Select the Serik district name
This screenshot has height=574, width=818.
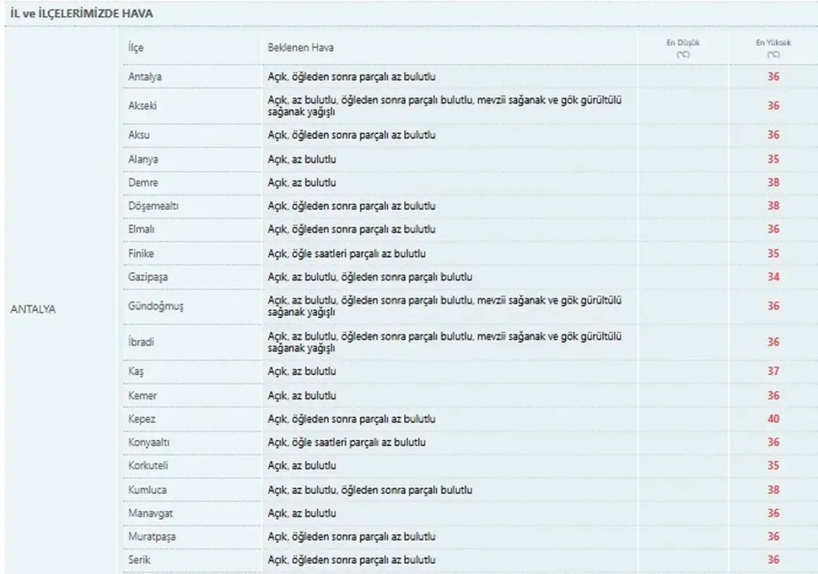139,559
